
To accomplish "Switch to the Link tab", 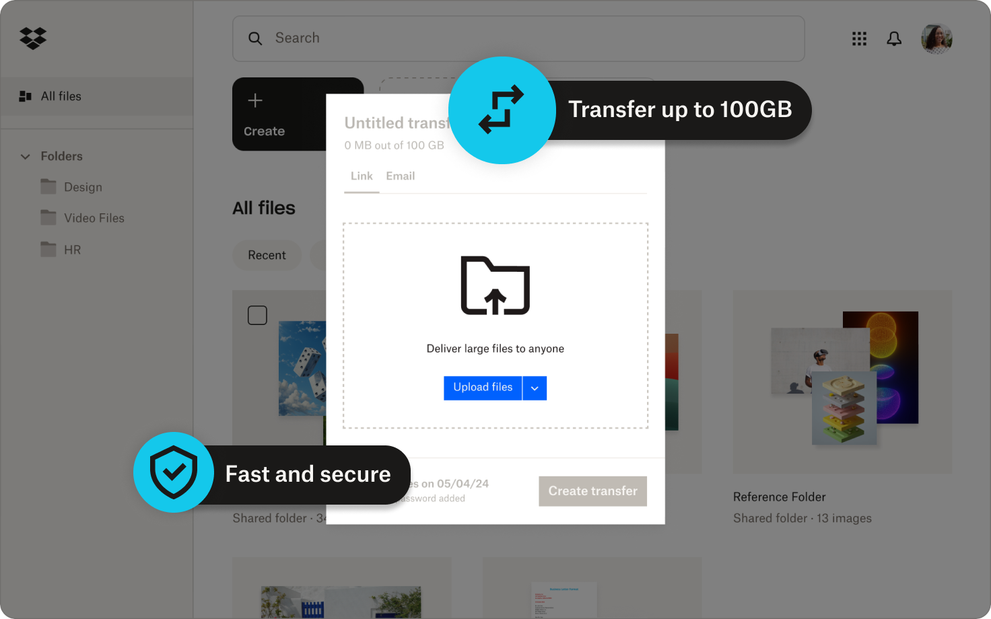I will tap(362, 176).
